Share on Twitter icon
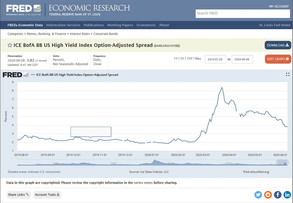This screenshot has width=293, height=203. [258, 195]
